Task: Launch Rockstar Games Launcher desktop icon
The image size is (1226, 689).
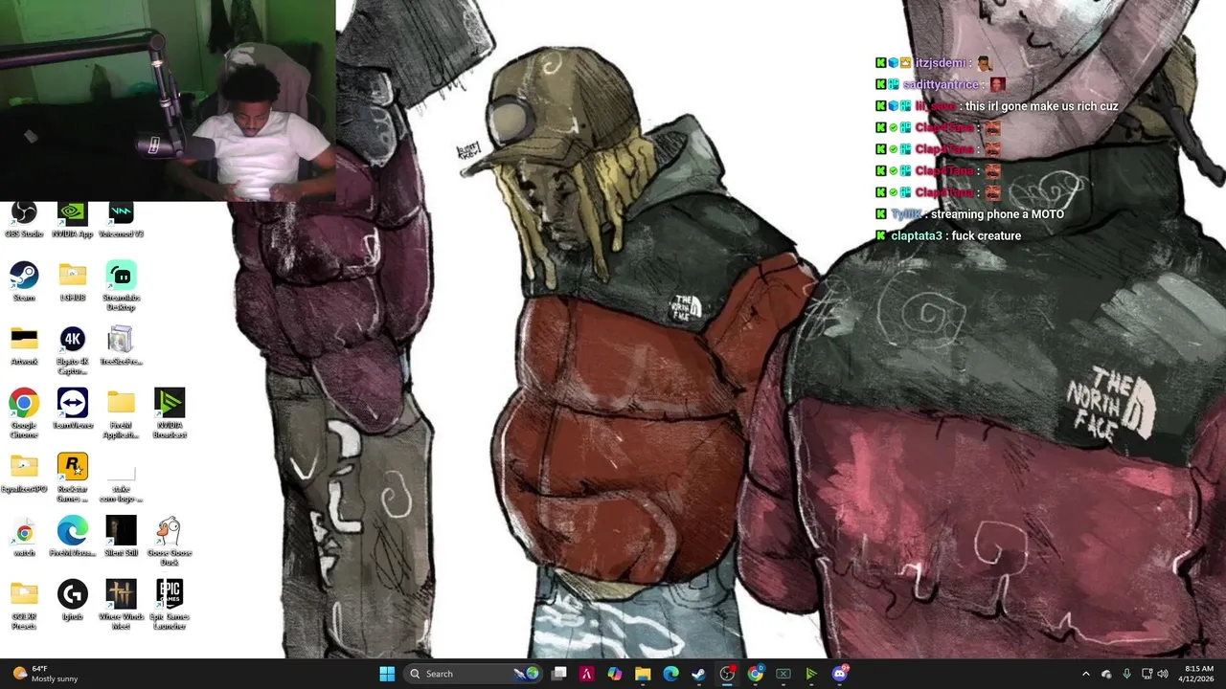Action: tap(73, 478)
